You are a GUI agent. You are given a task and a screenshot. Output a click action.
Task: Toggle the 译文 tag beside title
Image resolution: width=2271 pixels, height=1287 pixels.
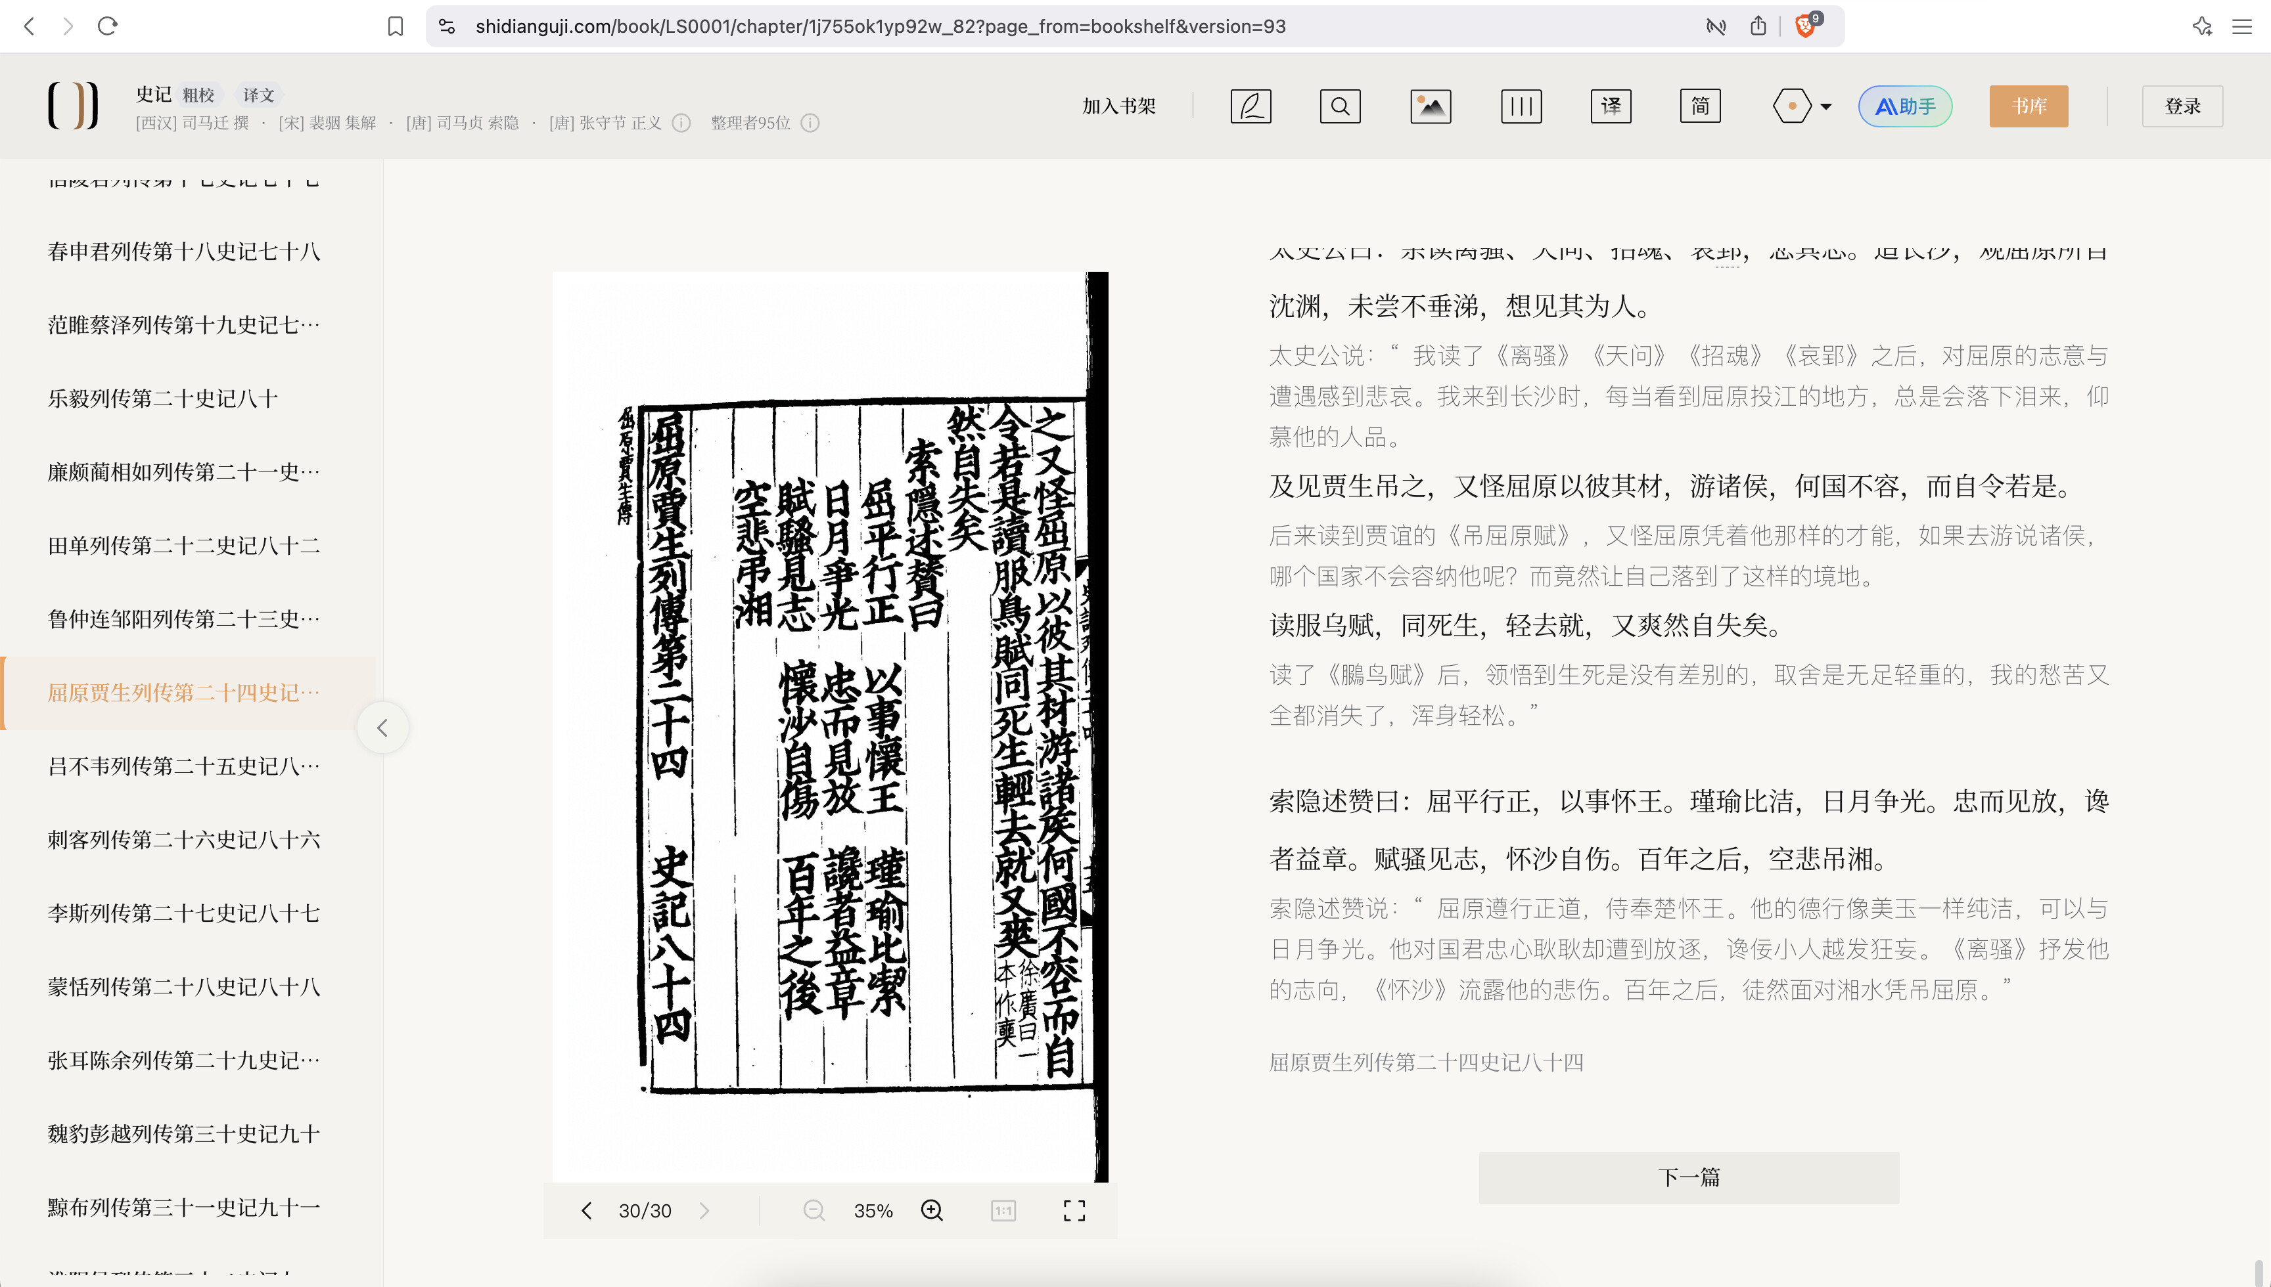pos(258,95)
